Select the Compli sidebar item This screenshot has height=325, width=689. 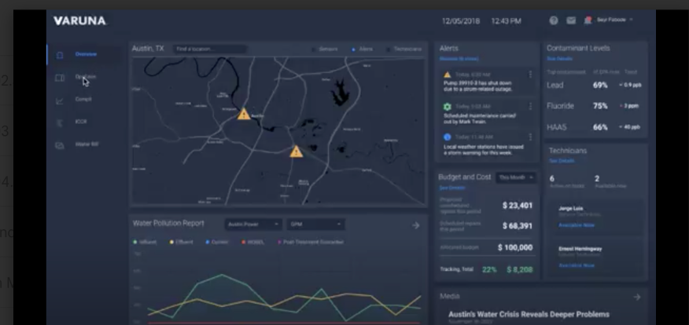83,100
